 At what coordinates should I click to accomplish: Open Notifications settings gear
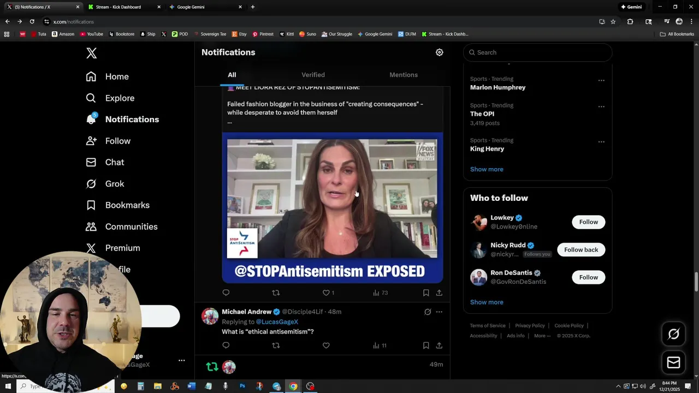[x=440, y=52]
